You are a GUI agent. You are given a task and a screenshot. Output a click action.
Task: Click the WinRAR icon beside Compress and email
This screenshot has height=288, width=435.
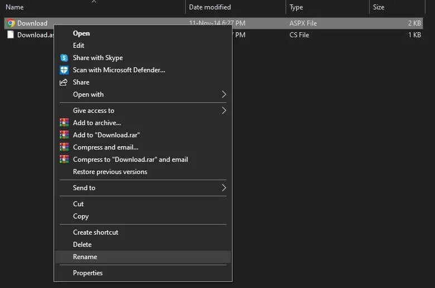[x=64, y=147]
